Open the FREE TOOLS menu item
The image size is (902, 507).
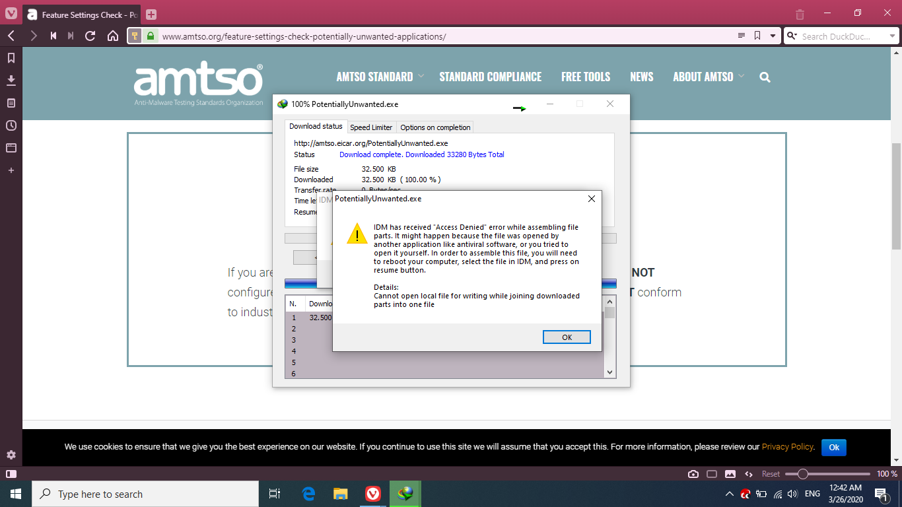[586, 77]
